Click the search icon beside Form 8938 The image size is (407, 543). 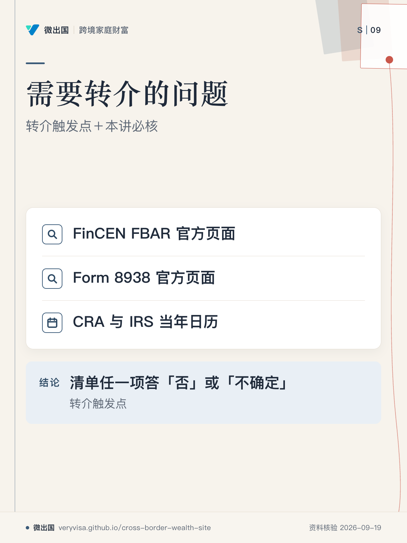click(52, 279)
